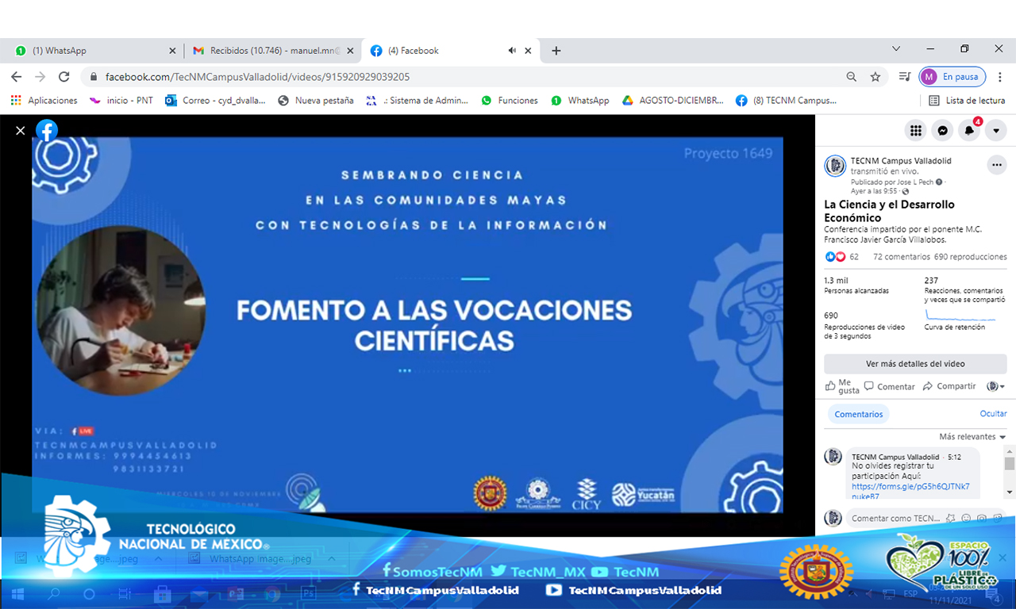Go back to the previous page
Viewport: 1016px width, 609px height.
pos(17,77)
